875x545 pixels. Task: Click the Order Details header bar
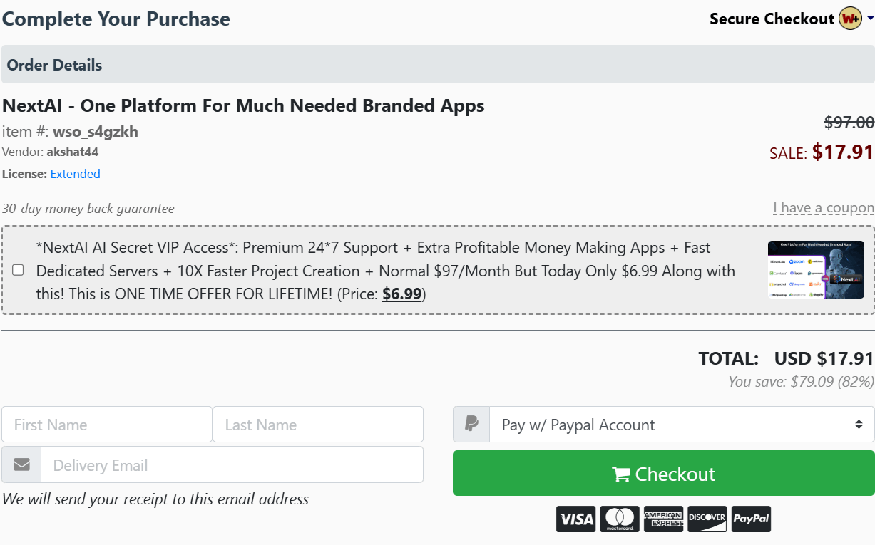[438, 65]
